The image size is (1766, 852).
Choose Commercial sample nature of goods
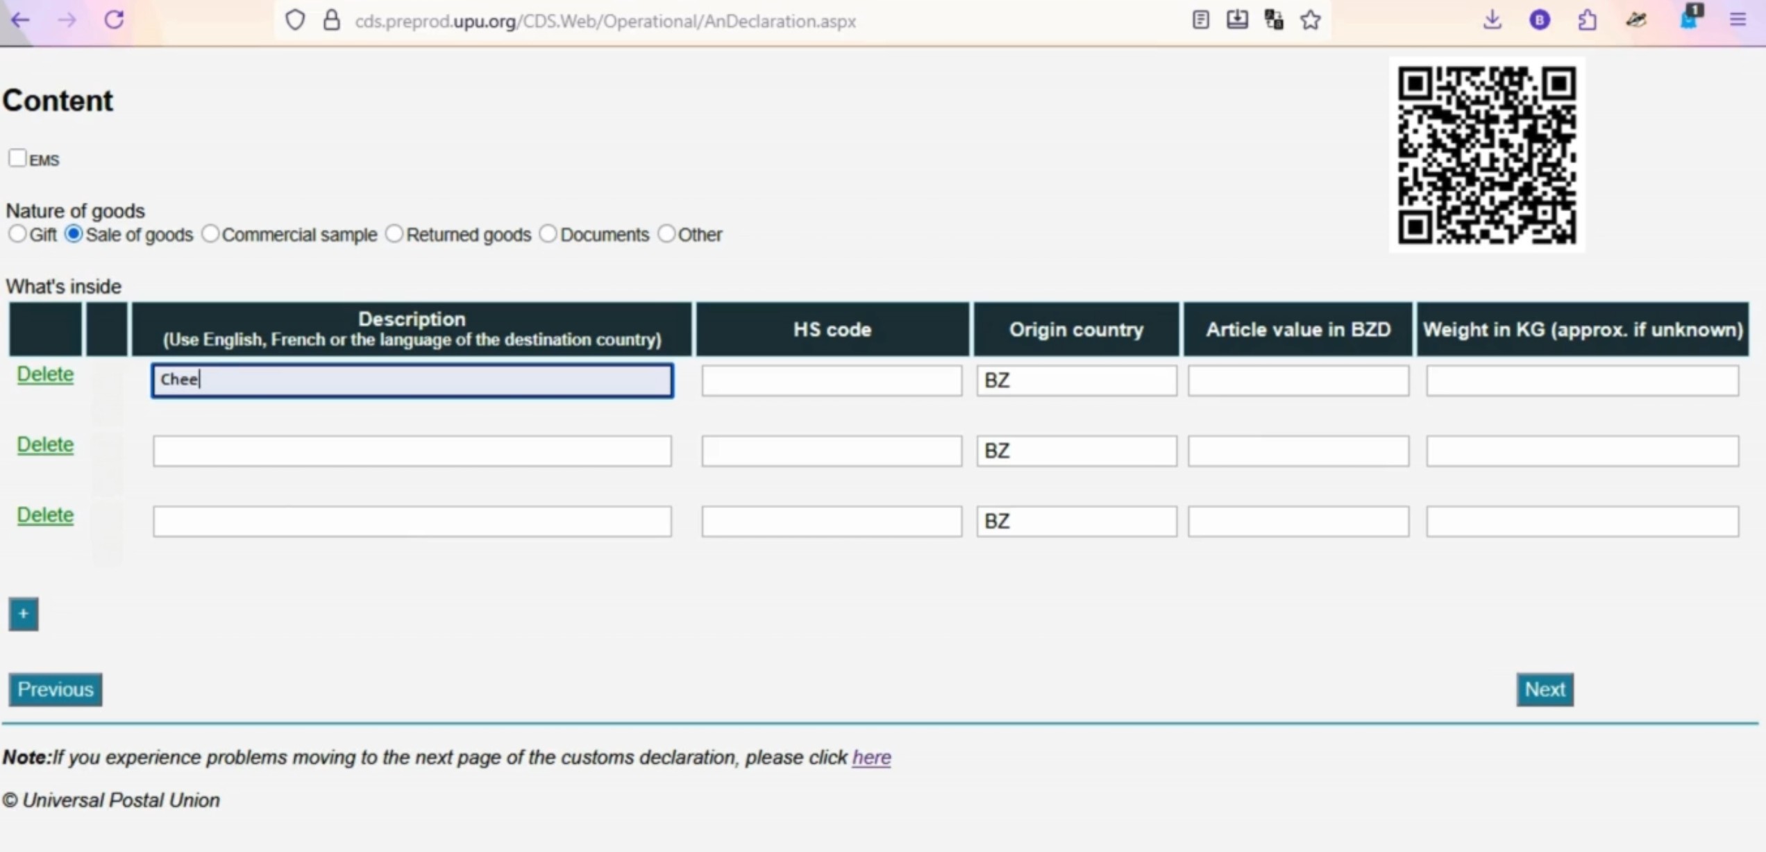pos(210,234)
